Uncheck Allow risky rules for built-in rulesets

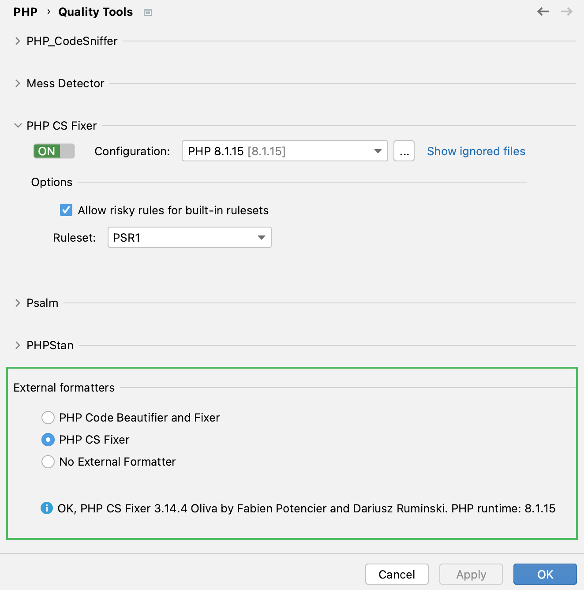pos(66,210)
